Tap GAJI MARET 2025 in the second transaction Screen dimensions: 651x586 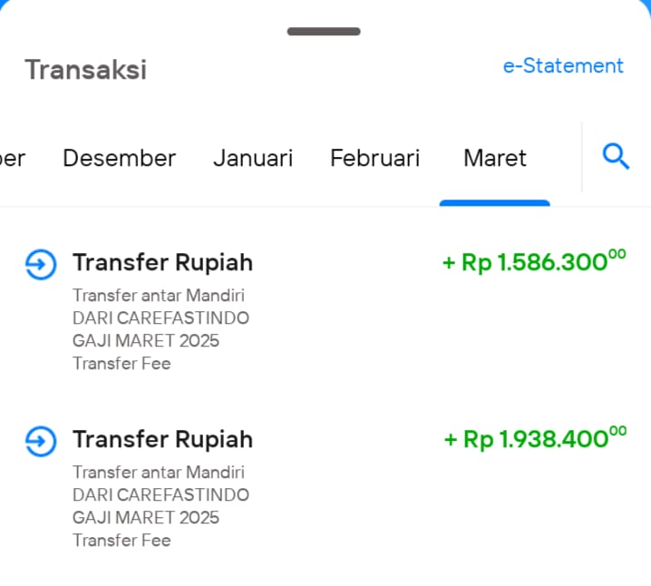click(x=146, y=518)
